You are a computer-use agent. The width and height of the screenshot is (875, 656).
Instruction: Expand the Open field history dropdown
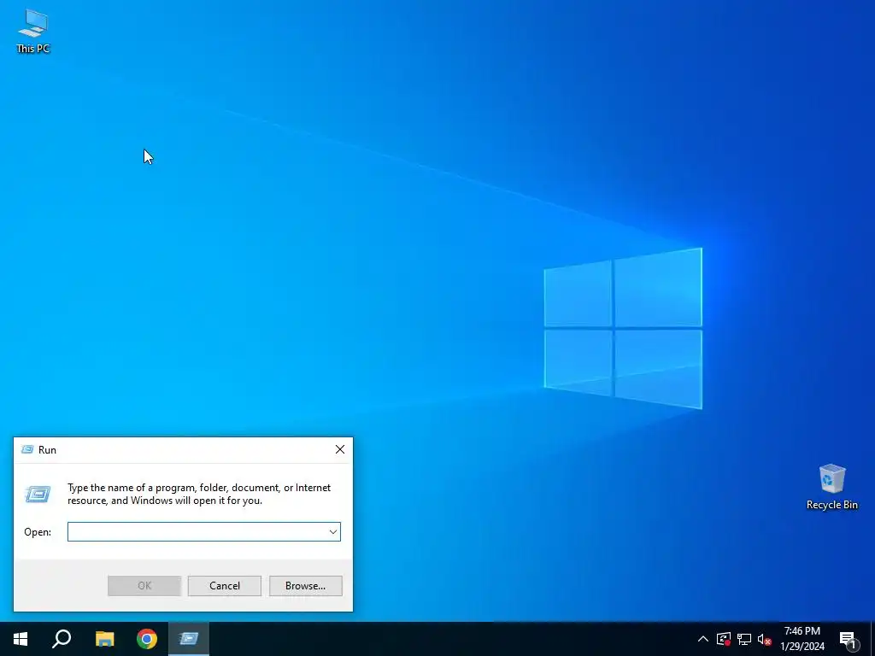coord(333,531)
